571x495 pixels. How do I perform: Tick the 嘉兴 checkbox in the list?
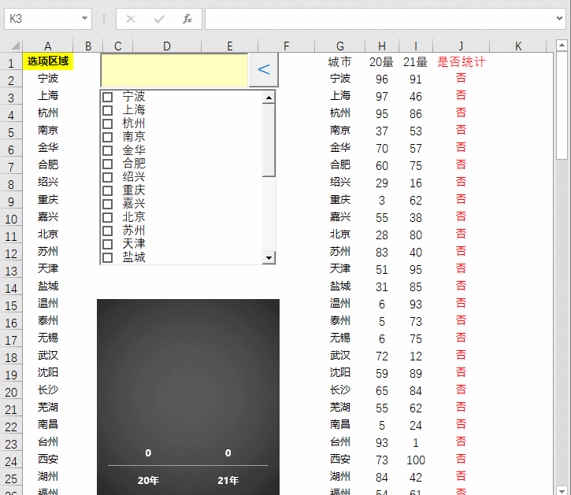[107, 204]
